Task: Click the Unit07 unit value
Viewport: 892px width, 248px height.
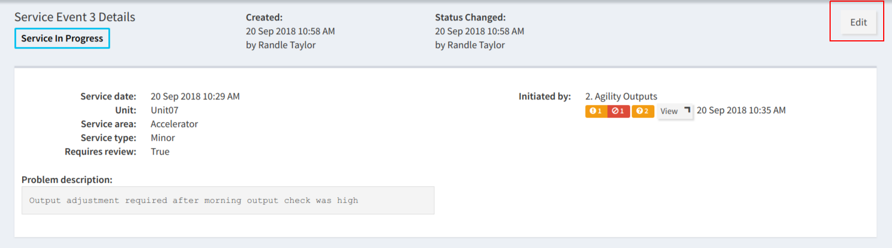Action: (165, 110)
